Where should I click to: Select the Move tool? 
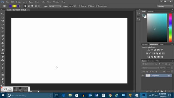click(x=2, y=14)
